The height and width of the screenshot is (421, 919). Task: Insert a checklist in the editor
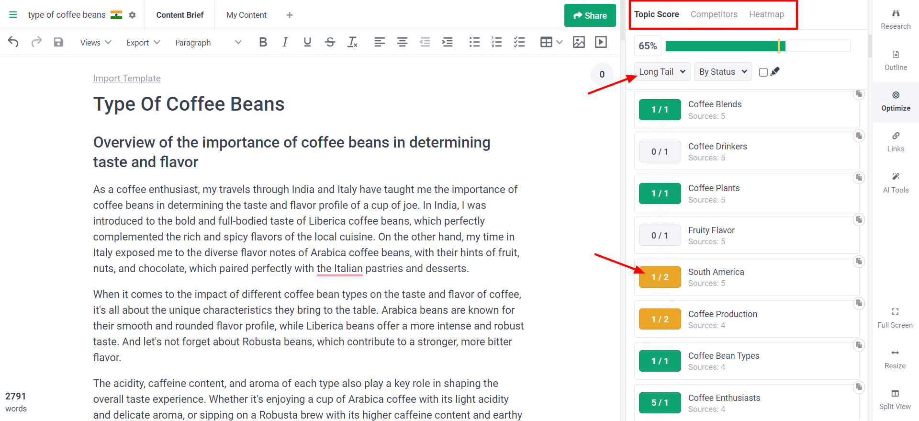coord(519,42)
